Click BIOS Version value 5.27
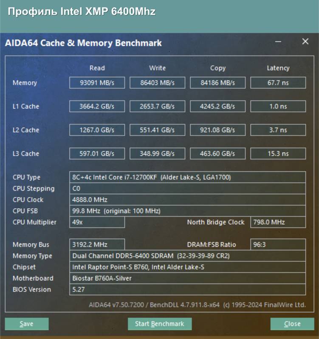The width and height of the screenshot is (319, 339). [188, 289]
